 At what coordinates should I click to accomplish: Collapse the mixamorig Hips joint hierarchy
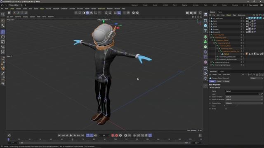tap(210, 35)
